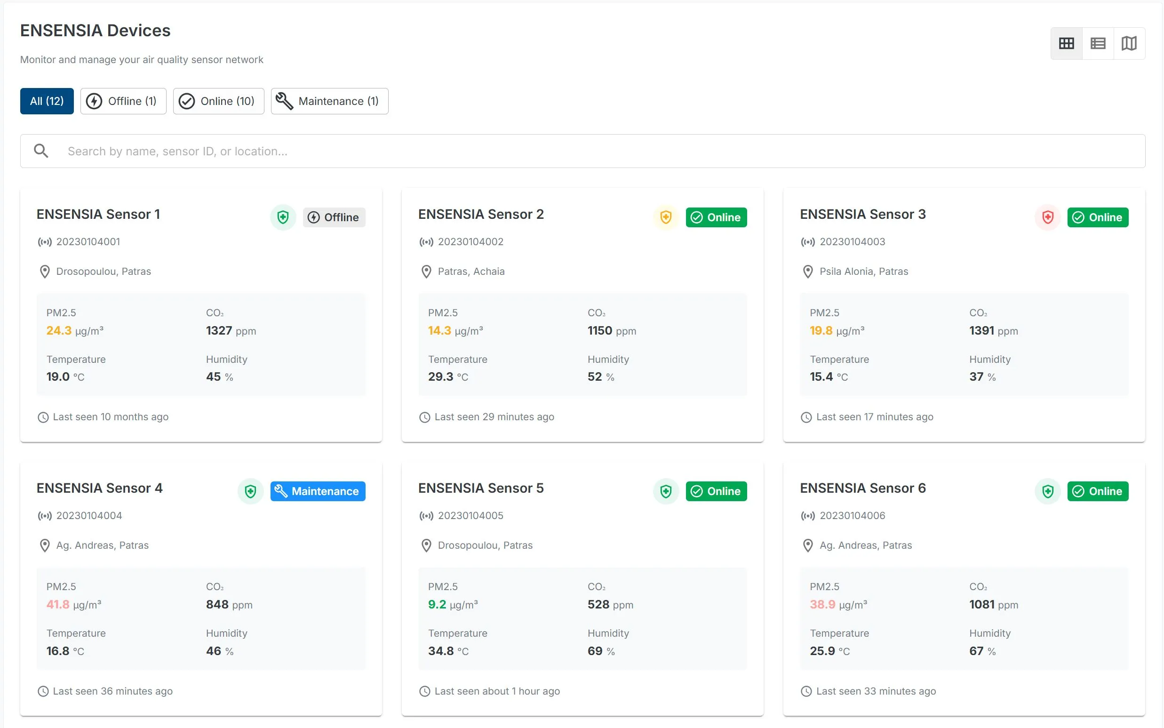Filter devices by Offline status
The height and width of the screenshot is (728, 1164).
click(x=123, y=101)
